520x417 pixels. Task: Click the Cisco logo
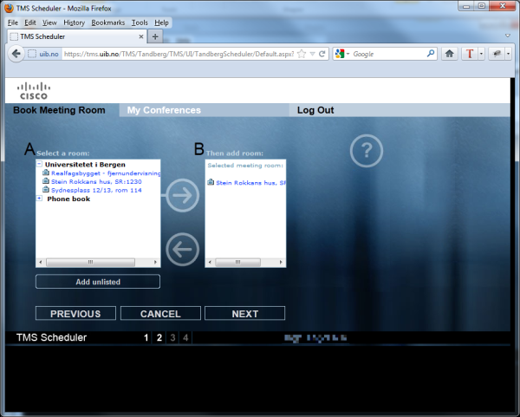click(35, 90)
